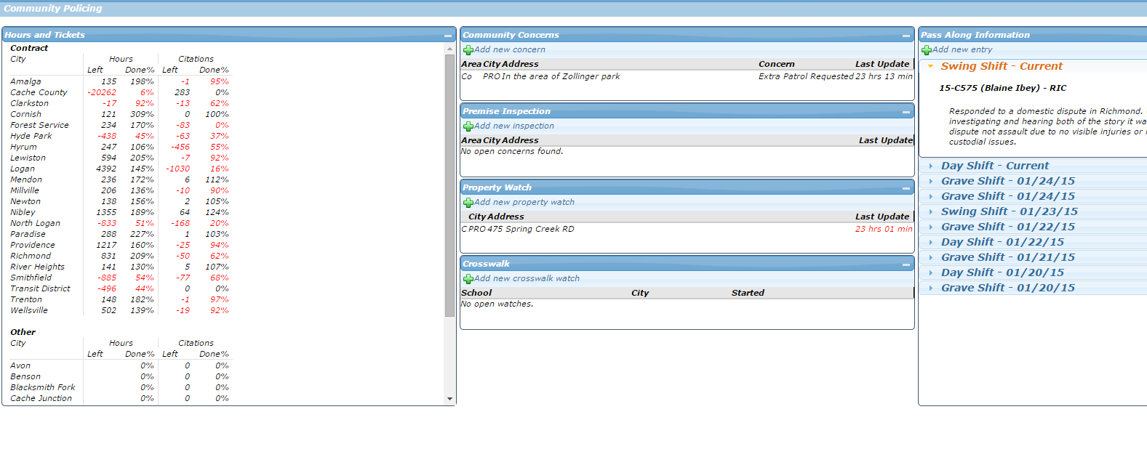This screenshot has height=473, width=1147.
Task: Minimize the Community Concerns panel
Action: pyautogui.click(x=906, y=36)
